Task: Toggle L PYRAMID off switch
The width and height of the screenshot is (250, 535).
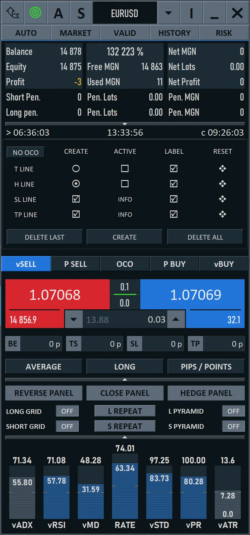Action: [x=234, y=411]
